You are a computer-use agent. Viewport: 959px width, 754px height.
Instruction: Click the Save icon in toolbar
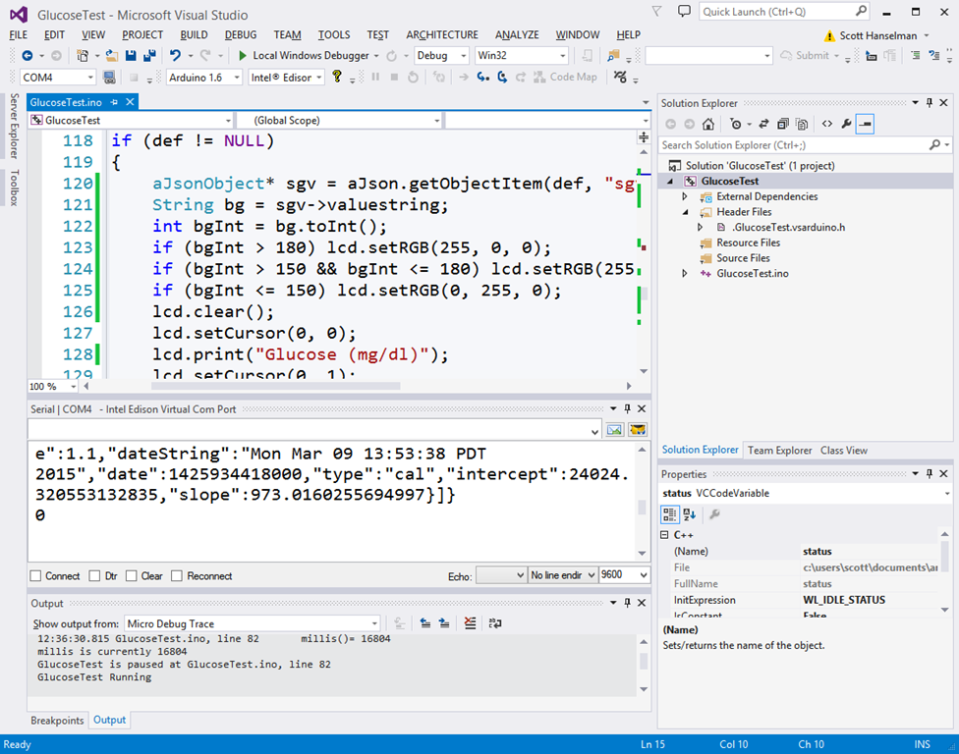coord(131,56)
